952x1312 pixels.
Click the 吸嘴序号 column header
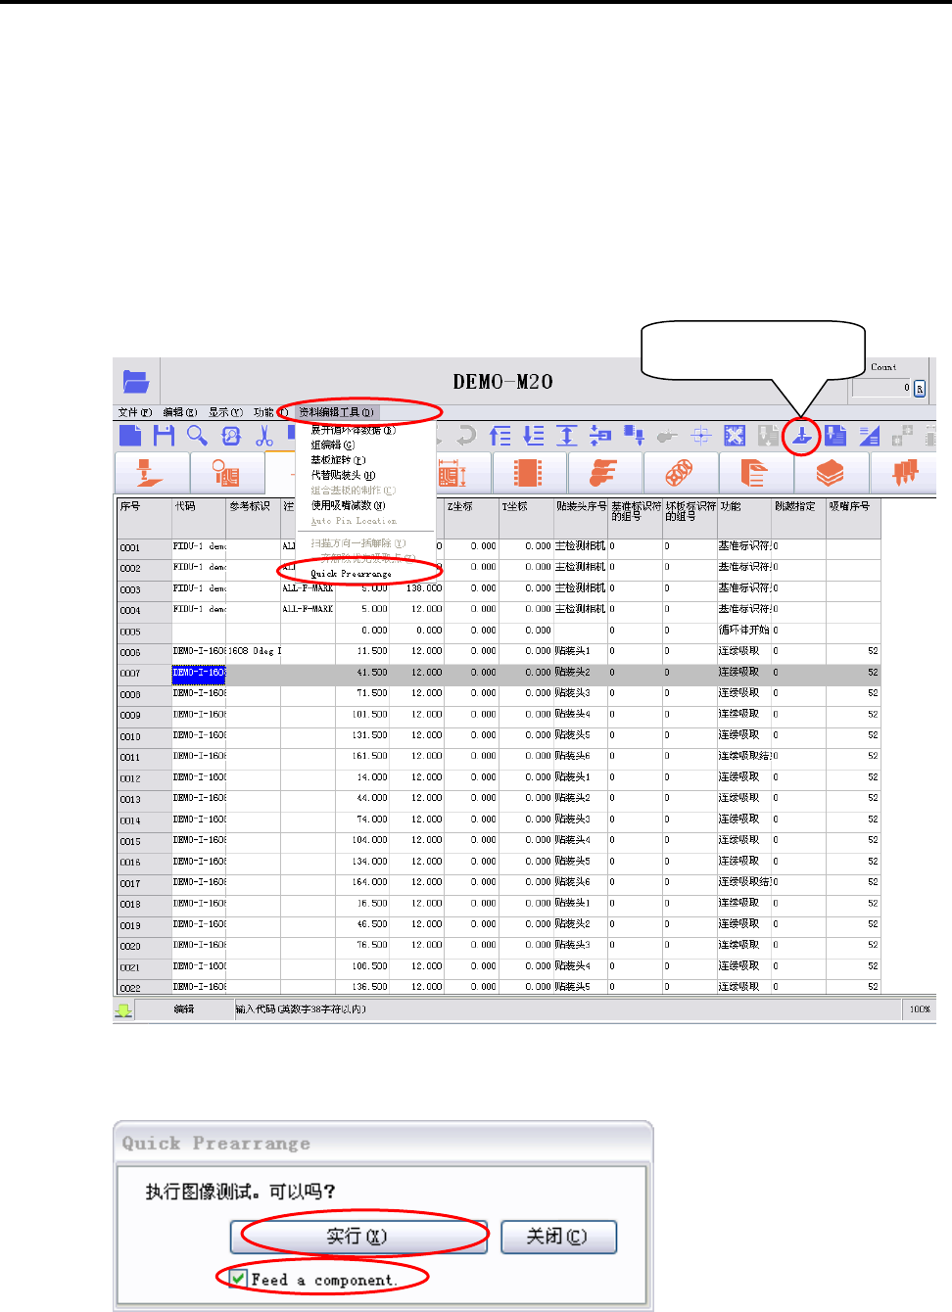click(854, 517)
